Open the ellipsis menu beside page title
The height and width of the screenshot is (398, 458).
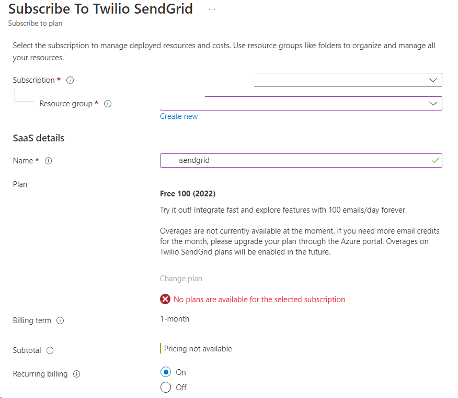point(212,9)
